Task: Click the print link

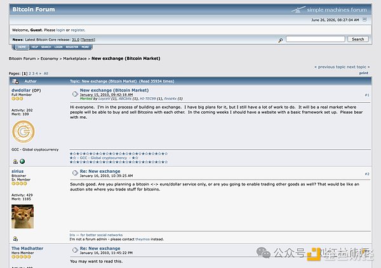Action: pos(364,73)
